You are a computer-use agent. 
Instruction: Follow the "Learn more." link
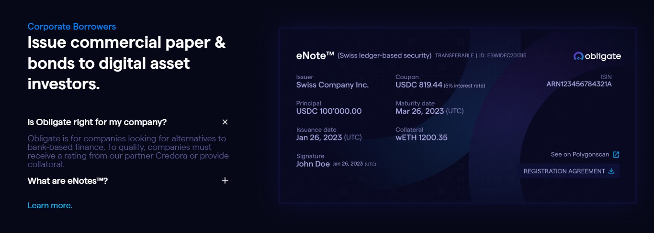coord(50,205)
